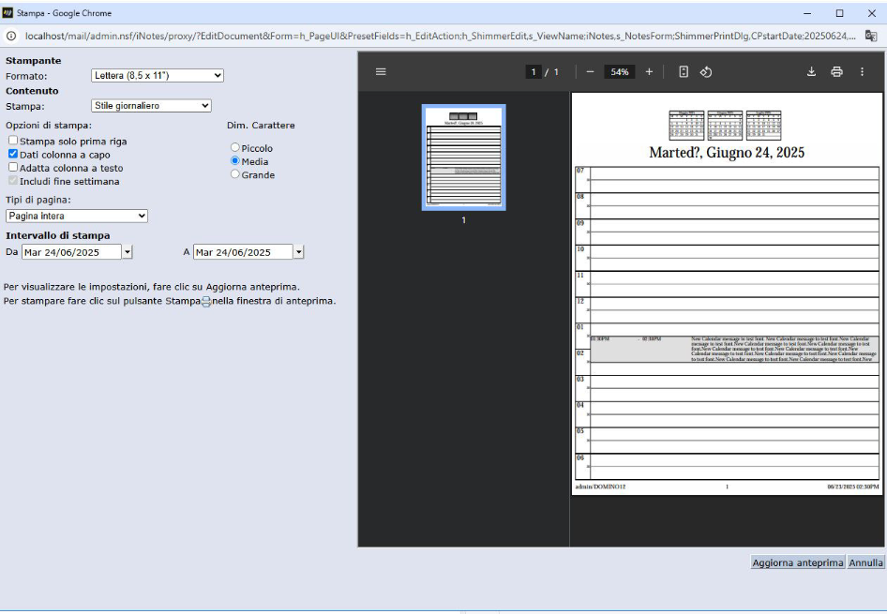Open the PDF viewer more actions menu
This screenshot has height=614, width=887.
click(x=862, y=72)
